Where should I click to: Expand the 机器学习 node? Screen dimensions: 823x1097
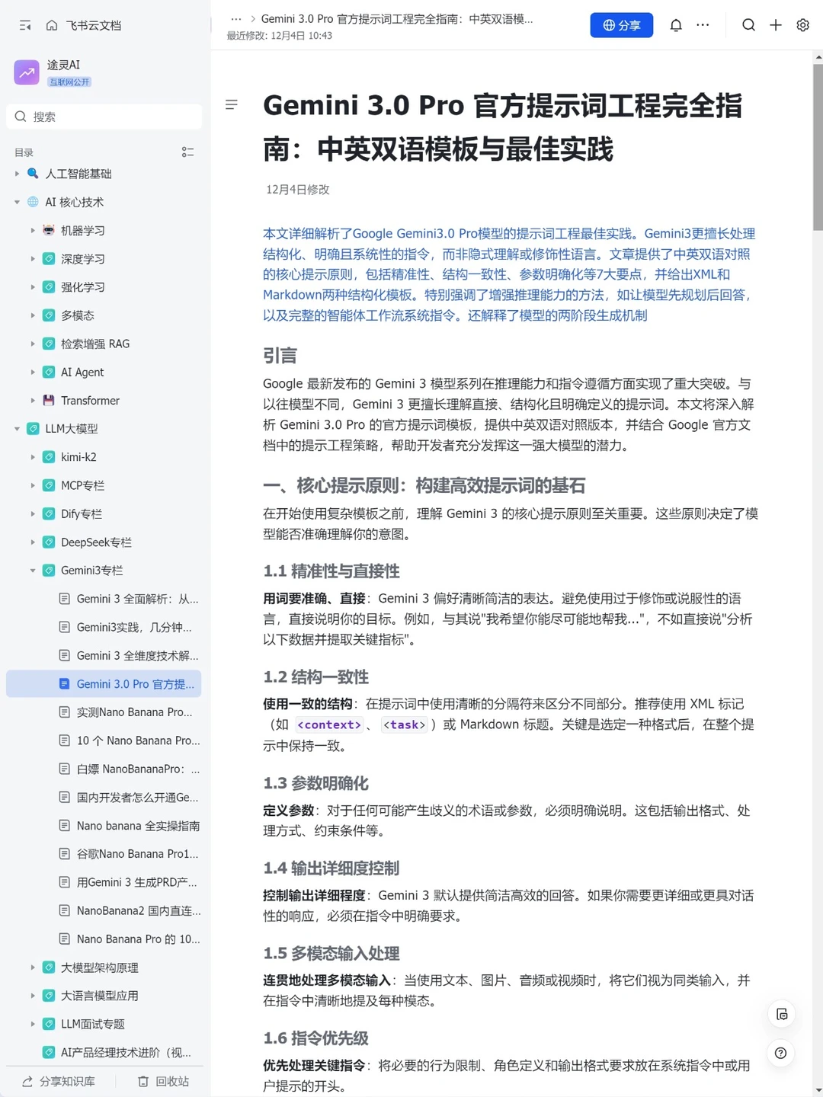coord(33,230)
